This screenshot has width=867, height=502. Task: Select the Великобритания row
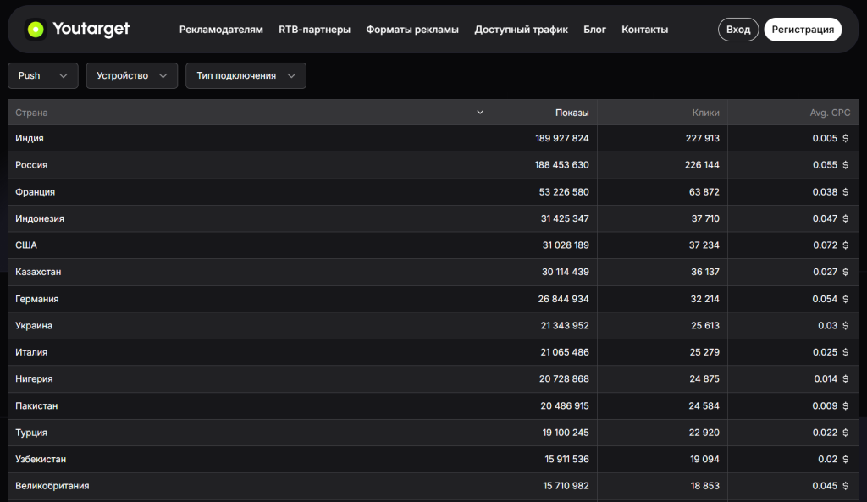click(x=52, y=486)
